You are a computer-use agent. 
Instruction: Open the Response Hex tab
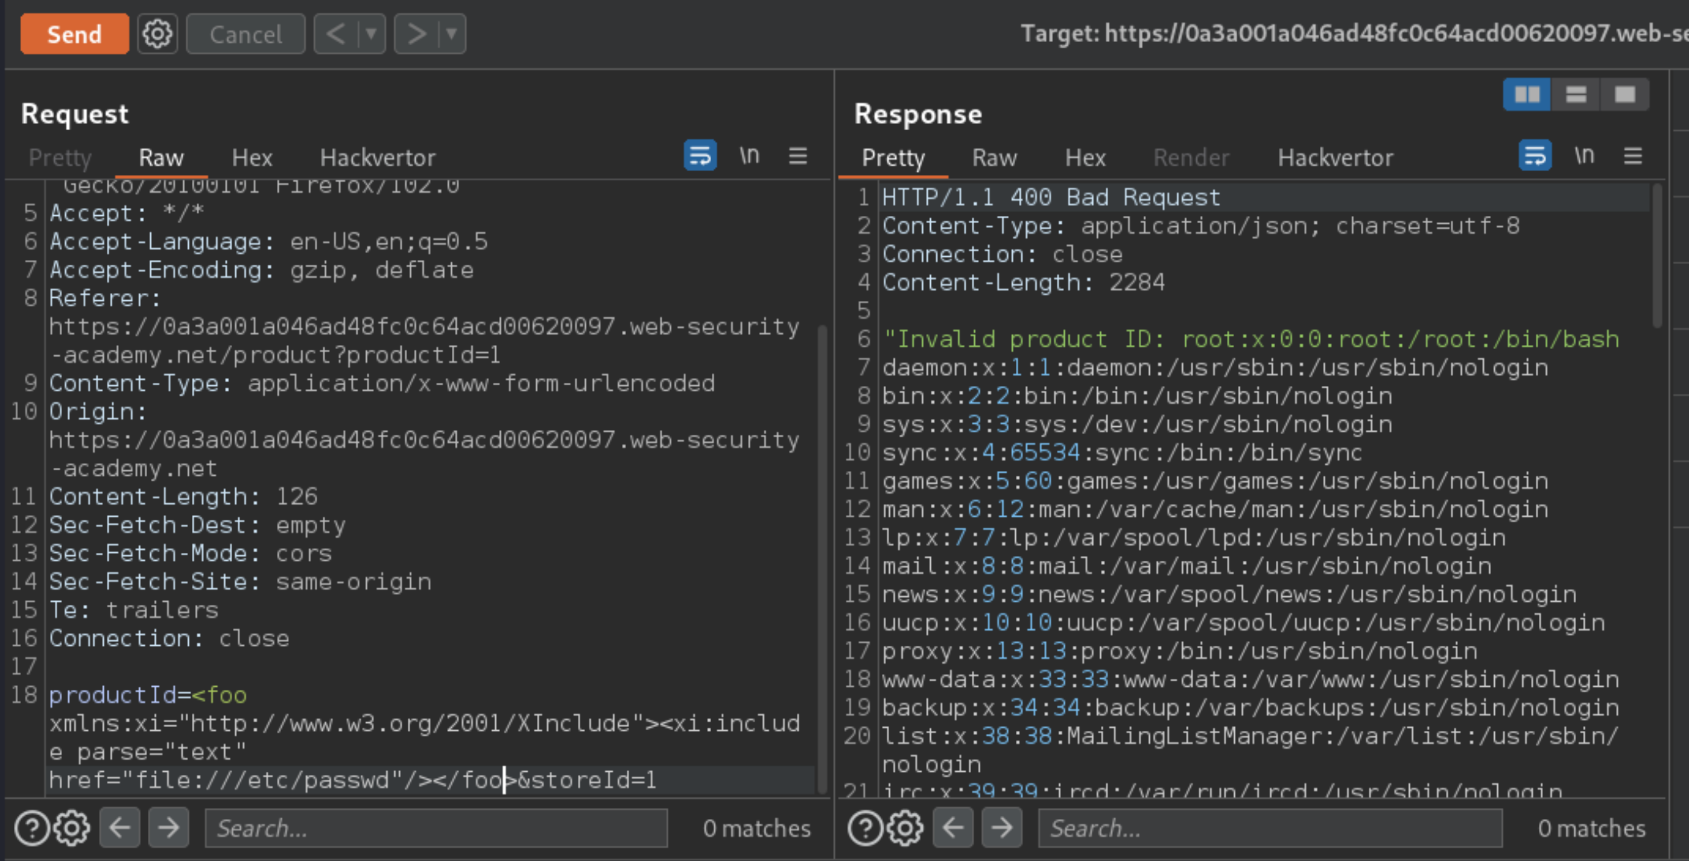point(1085,158)
